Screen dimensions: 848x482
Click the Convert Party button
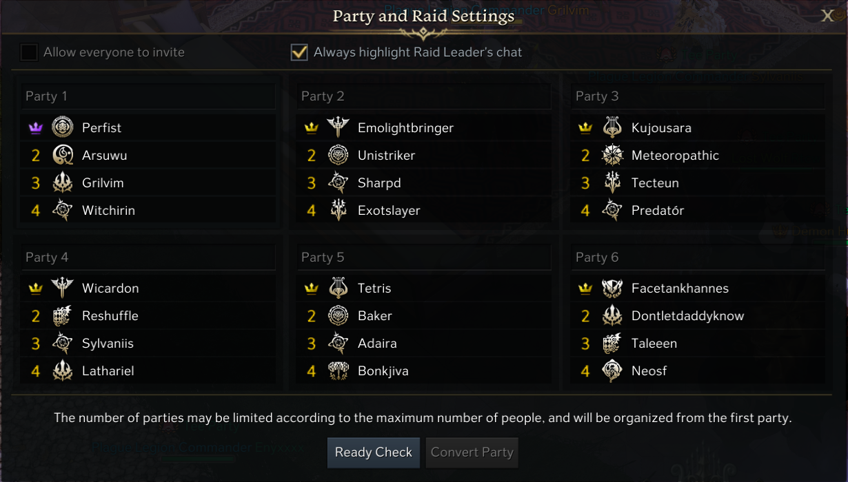[x=472, y=452]
